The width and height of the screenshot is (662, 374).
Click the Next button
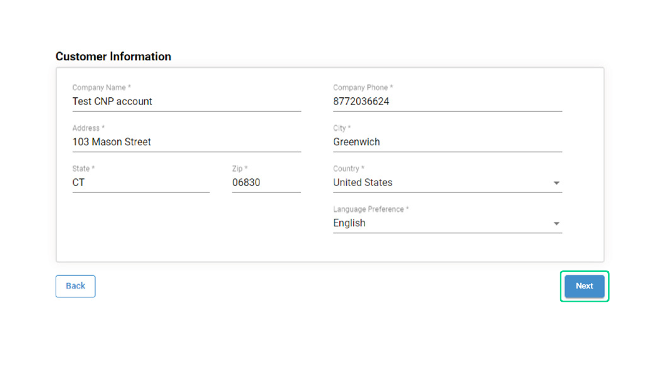pos(584,286)
